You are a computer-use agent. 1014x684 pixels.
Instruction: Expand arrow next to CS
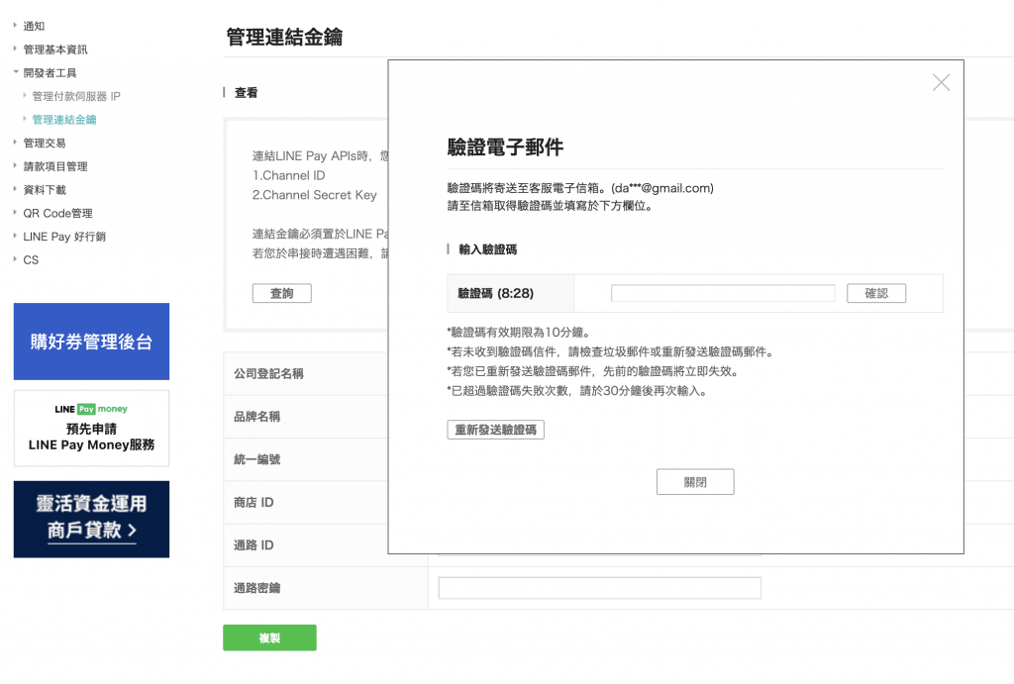coord(15,258)
